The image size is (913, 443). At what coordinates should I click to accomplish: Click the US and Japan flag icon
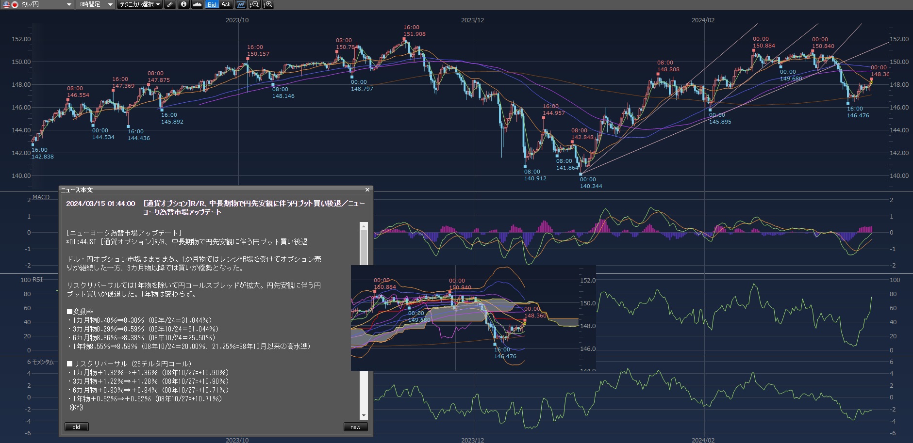pyautogui.click(x=10, y=4)
